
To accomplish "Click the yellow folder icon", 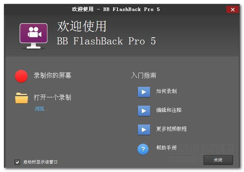I will [x=22, y=98].
